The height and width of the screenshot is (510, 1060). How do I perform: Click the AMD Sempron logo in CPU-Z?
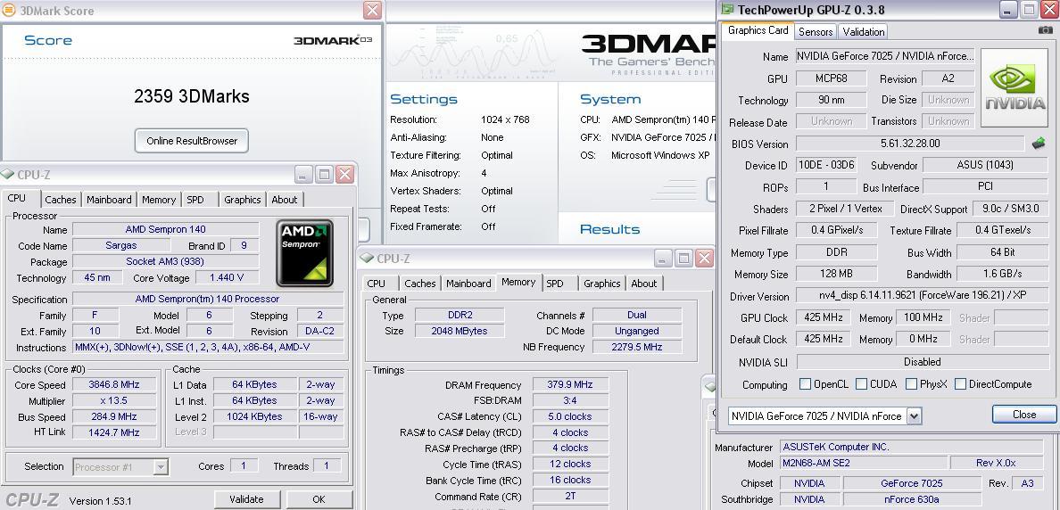tap(305, 252)
